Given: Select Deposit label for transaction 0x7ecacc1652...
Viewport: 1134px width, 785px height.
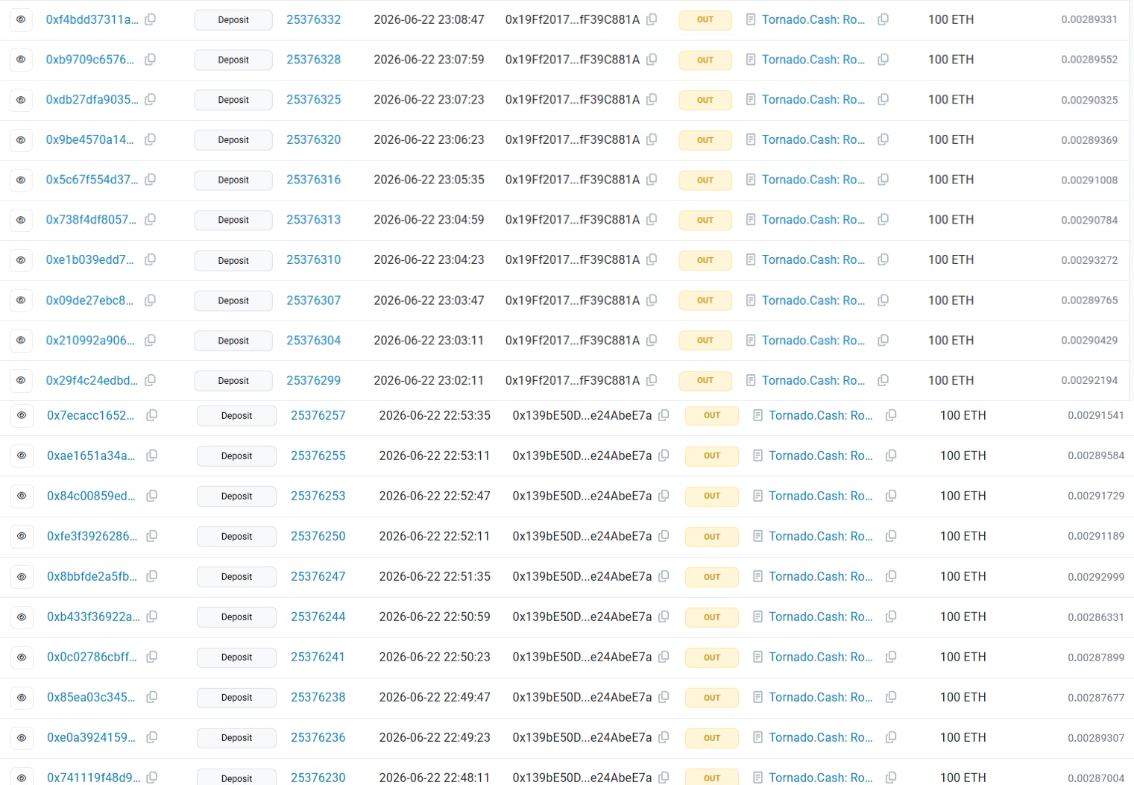Looking at the screenshot, I should [236, 415].
